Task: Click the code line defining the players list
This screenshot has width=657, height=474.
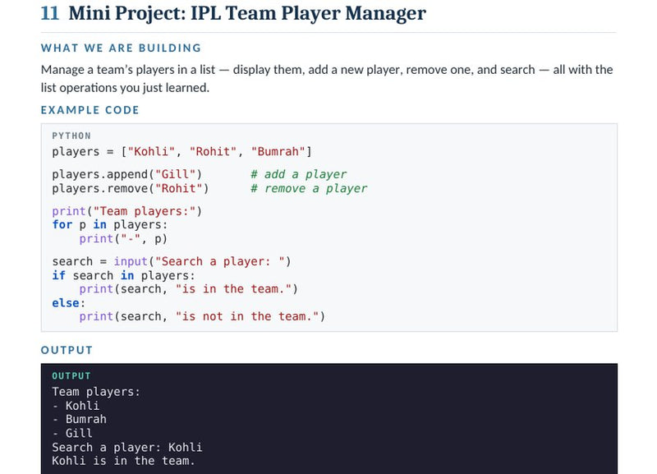Action: [x=181, y=151]
